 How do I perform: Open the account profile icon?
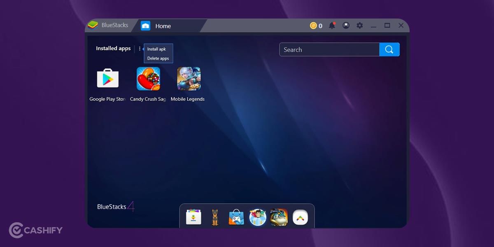346,26
